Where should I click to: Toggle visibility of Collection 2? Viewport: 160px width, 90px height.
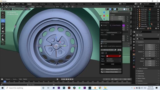tap(158, 28)
